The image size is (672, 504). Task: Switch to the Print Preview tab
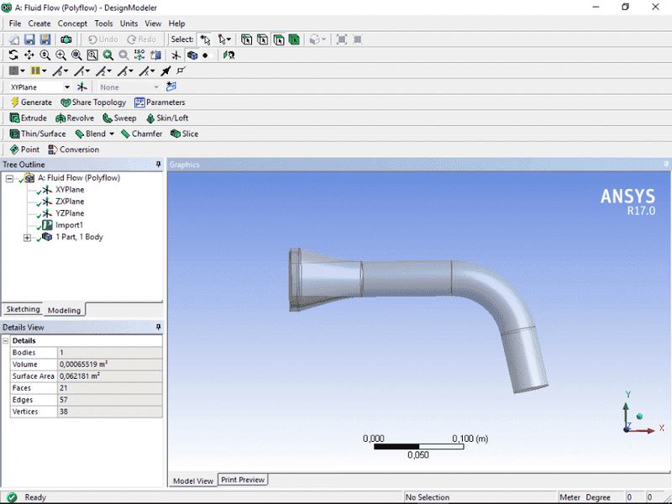[243, 480]
